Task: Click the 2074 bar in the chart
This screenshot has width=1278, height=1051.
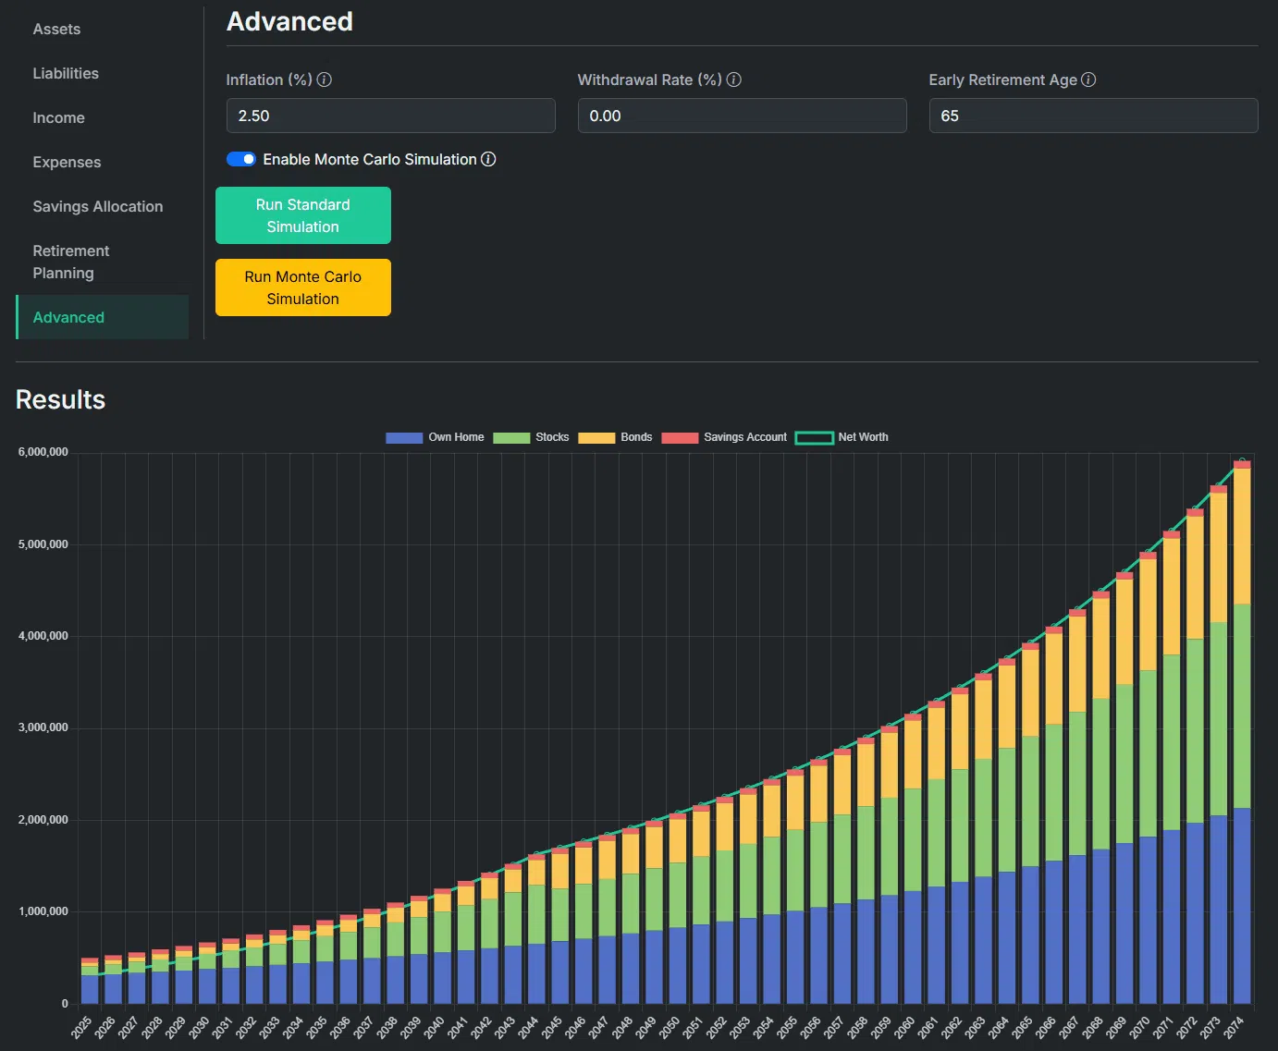Action: [x=1242, y=732]
